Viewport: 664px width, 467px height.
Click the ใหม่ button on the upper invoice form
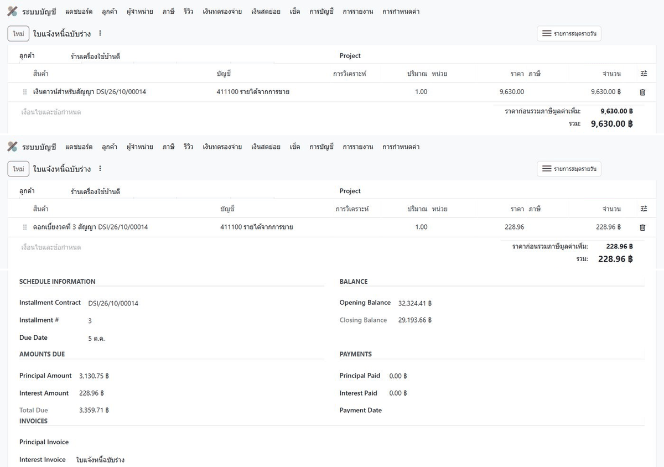click(x=18, y=33)
